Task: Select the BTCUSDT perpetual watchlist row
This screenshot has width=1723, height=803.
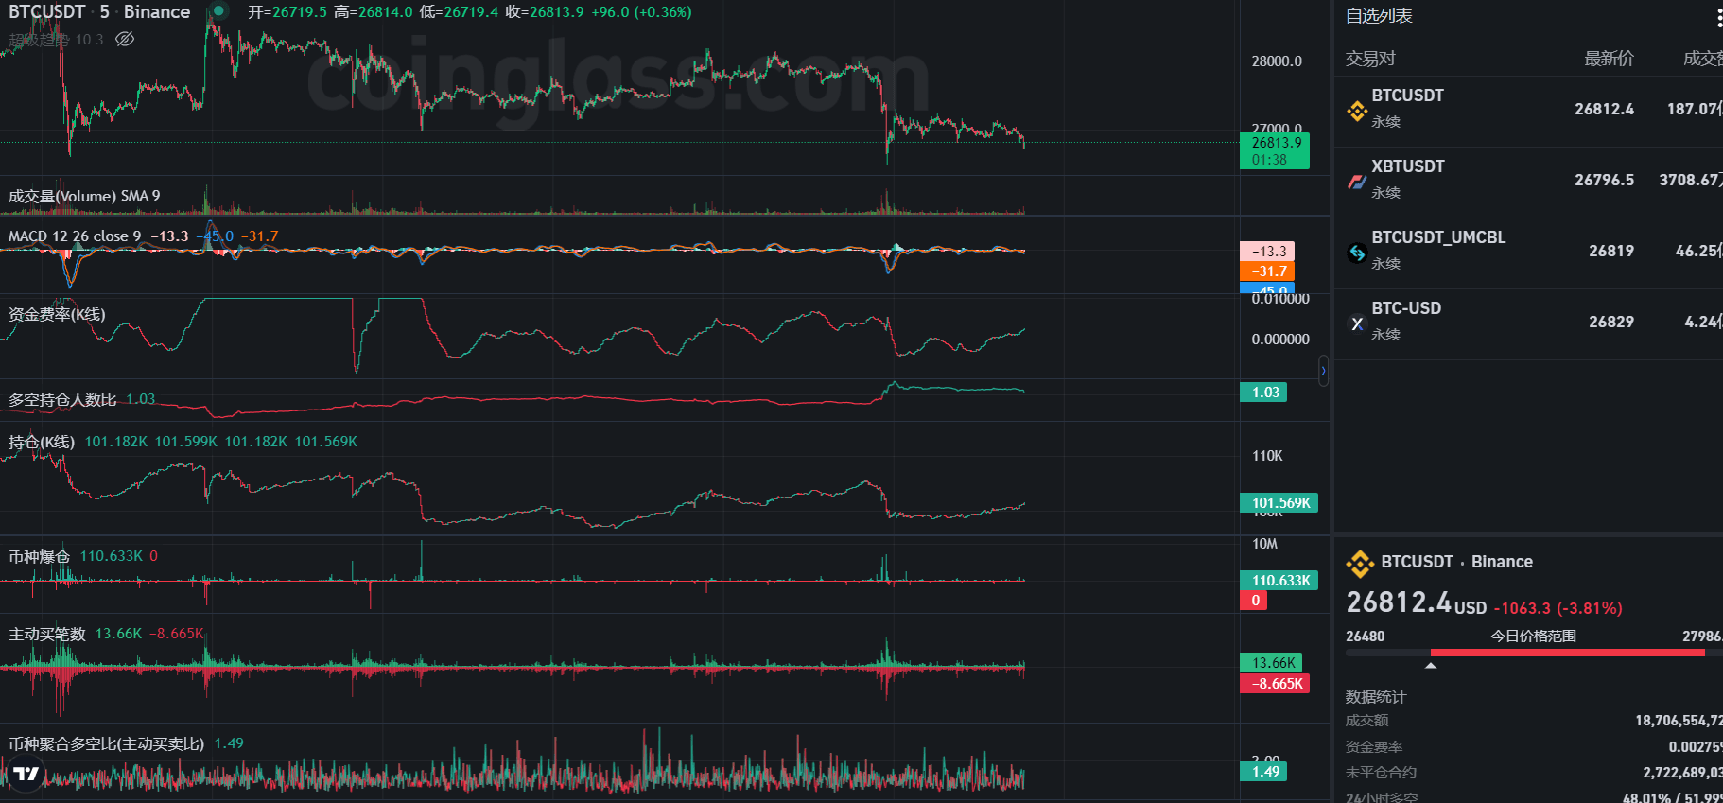Action: point(1529,112)
